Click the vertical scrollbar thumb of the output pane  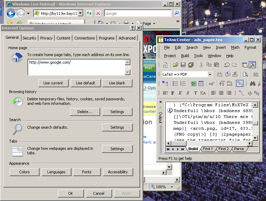click(x=255, y=123)
